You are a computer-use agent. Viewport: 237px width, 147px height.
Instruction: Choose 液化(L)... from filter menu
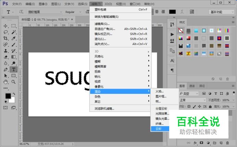(x=120, y=39)
